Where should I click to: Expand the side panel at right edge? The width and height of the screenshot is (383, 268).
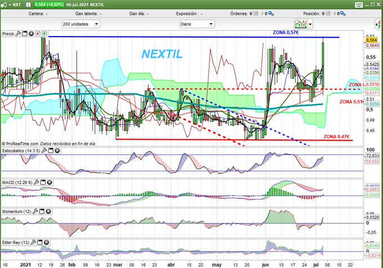click(378, 25)
